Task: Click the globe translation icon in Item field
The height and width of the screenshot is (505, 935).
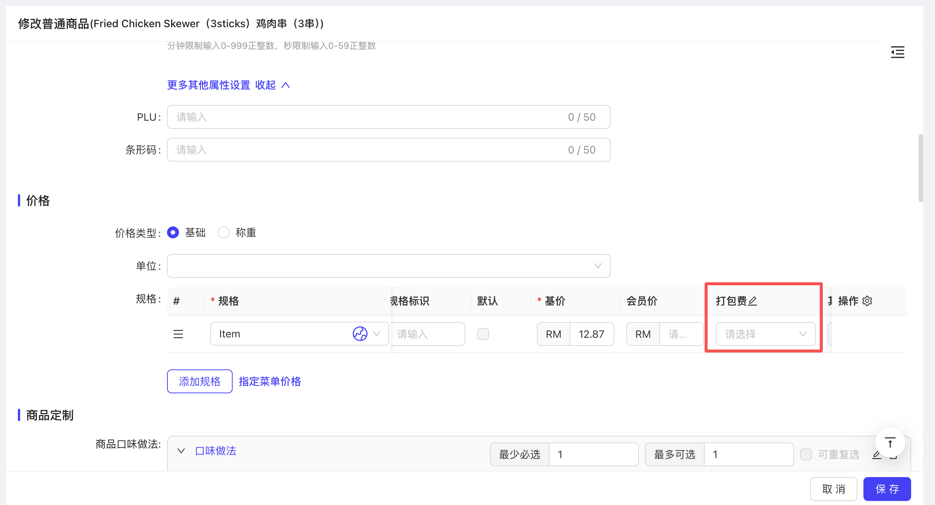Action: (x=360, y=334)
